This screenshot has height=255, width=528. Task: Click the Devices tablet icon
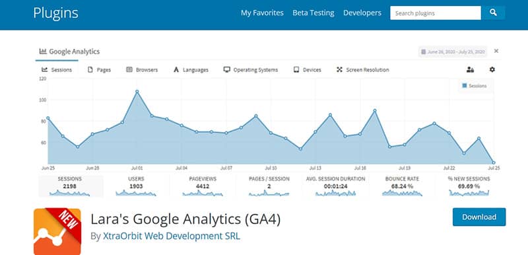[296, 70]
